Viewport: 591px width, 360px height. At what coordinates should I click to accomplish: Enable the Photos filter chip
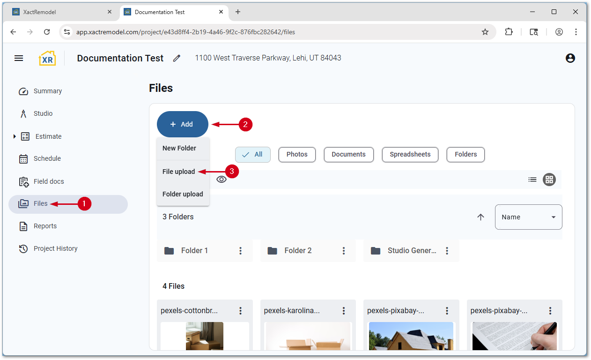[297, 154]
